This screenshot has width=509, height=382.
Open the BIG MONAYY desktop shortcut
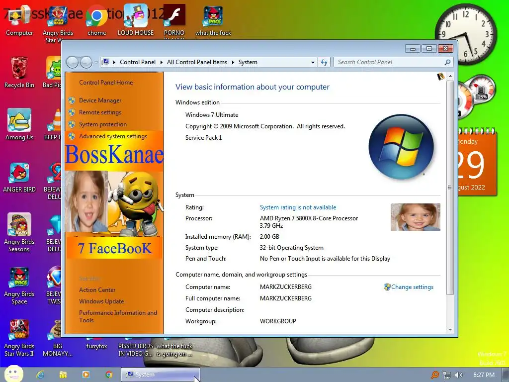pyautogui.click(x=58, y=338)
